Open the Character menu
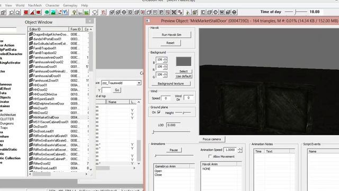This screenshot has width=339, height=191. [x=52, y=5]
